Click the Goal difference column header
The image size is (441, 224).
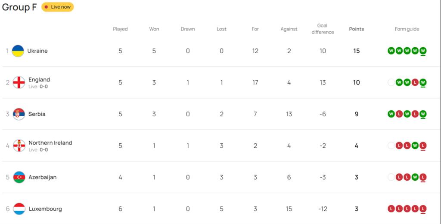pyautogui.click(x=323, y=29)
